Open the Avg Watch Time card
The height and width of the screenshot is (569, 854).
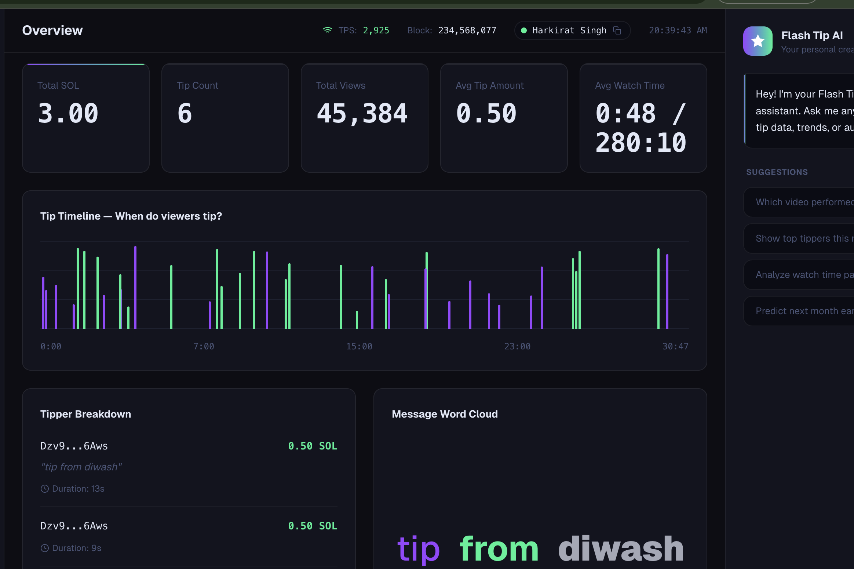(x=643, y=118)
